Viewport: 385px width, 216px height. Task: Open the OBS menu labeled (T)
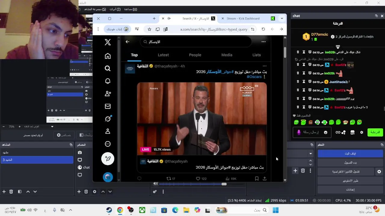tap(115, 9)
